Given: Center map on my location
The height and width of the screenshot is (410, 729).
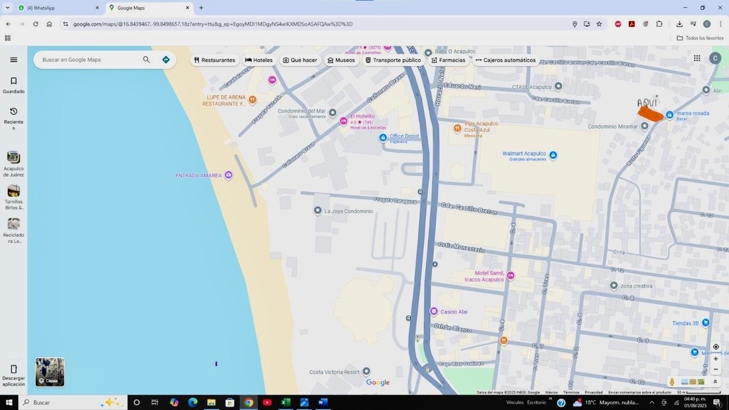Looking at the screenshot, I should [x=716, y=347].
